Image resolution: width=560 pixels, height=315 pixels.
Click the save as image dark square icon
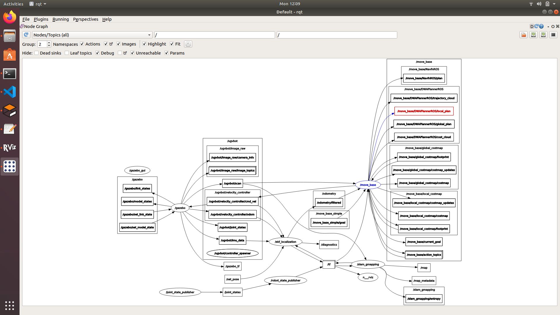pos(553,35)
